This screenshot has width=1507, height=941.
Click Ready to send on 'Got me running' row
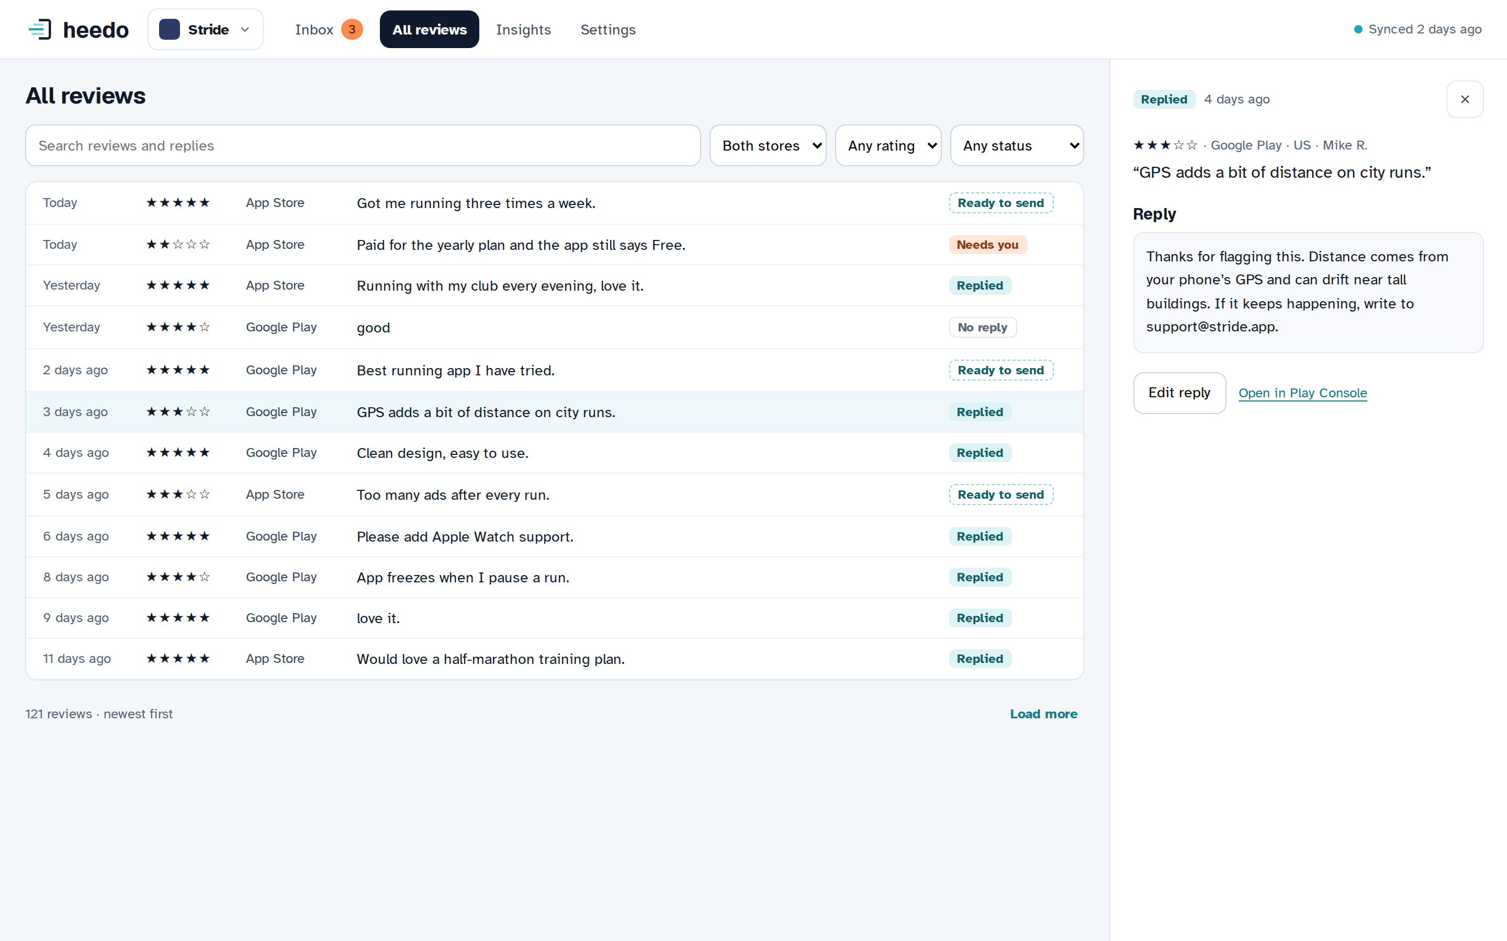click(1000, 203)
